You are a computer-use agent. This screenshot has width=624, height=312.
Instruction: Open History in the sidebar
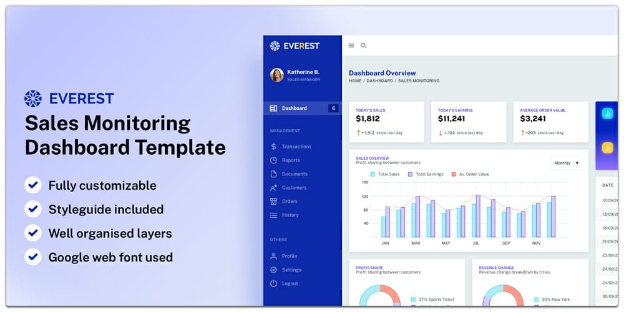(290, 215)
